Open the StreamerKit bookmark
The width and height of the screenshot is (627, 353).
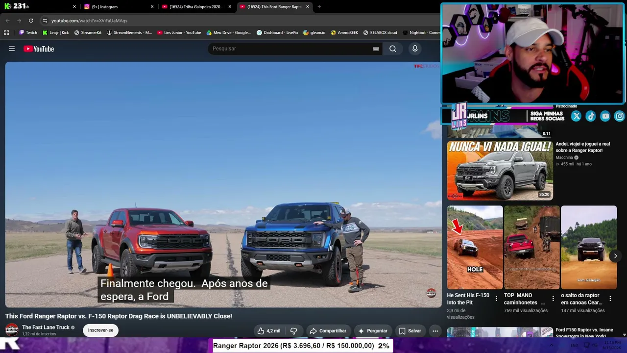[88, 33]
